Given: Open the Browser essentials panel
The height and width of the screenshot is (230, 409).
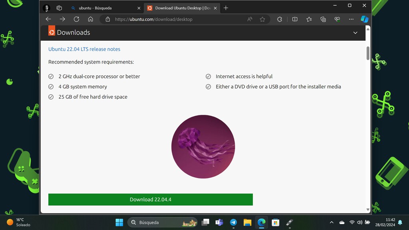Looking at the screenshot, I should (337, 19).
